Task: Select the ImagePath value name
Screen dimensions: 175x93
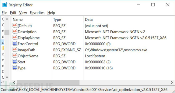Action: pos(26,50)
